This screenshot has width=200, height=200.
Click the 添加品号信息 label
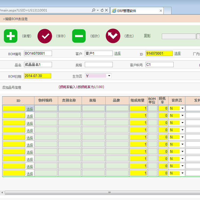[x=12, y=87]
